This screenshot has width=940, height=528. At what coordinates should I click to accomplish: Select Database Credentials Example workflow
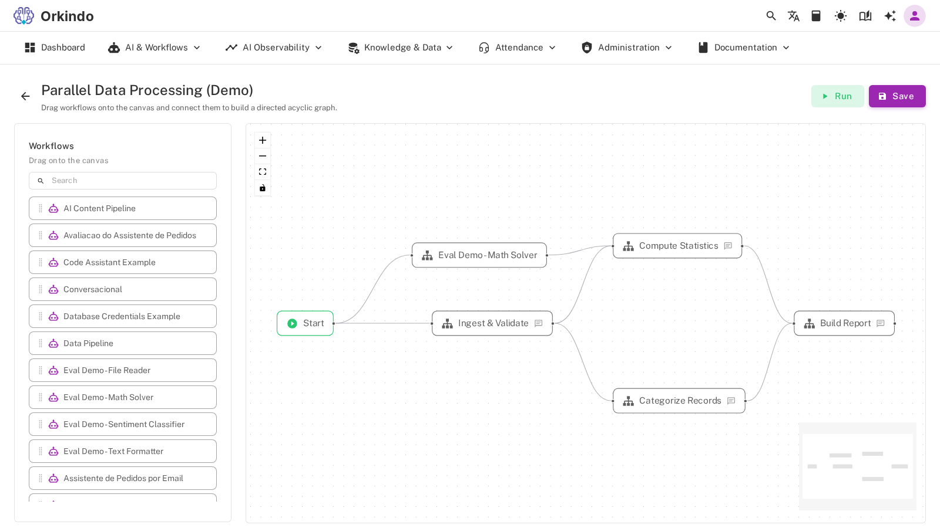[123, 316]
